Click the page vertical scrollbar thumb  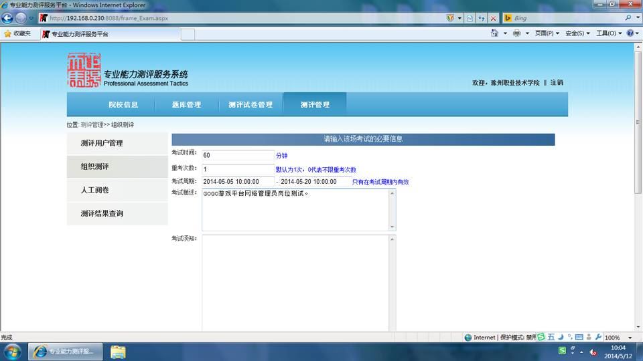[638, 122]
